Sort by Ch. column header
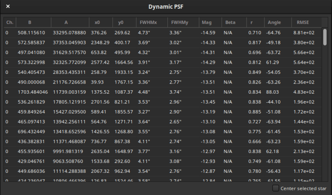The width and height of the screenshot is (332, 195). click(10, 22)
